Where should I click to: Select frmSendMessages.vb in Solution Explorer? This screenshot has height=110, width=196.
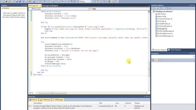pyautogui.click(x=165, y=36)
